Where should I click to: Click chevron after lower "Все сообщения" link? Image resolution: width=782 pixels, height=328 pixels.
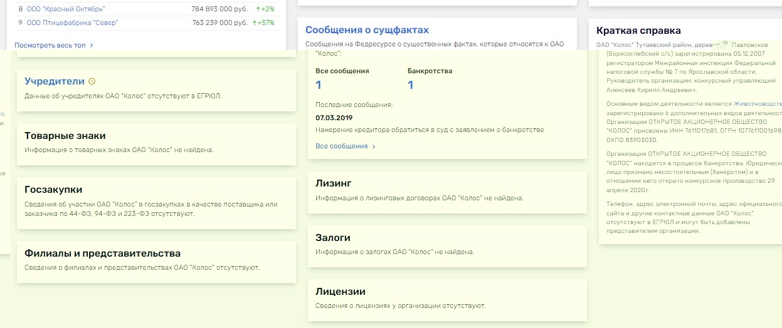click(374, 146)
